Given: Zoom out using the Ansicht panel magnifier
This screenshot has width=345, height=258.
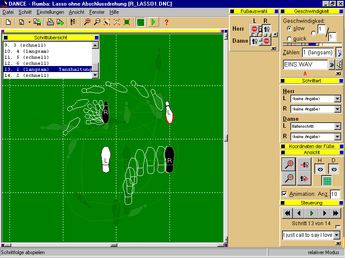Looking at the screenshot, I should (289, 179).
